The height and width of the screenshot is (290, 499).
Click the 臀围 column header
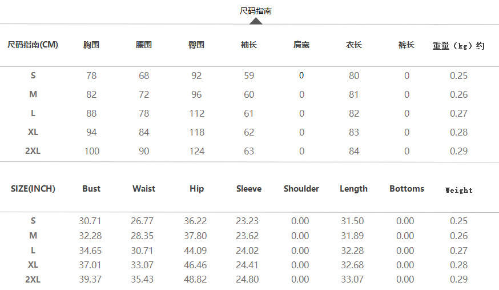pos(196,45)
